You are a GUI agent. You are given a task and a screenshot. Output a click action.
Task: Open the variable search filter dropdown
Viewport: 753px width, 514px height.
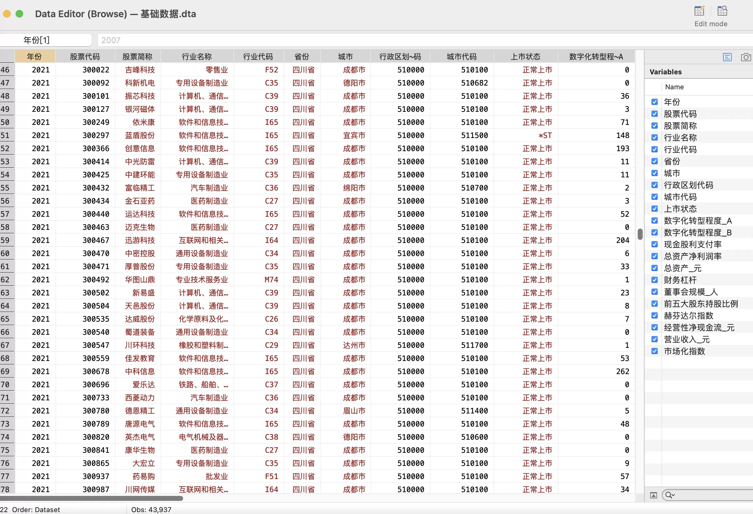tap(670, 495)
